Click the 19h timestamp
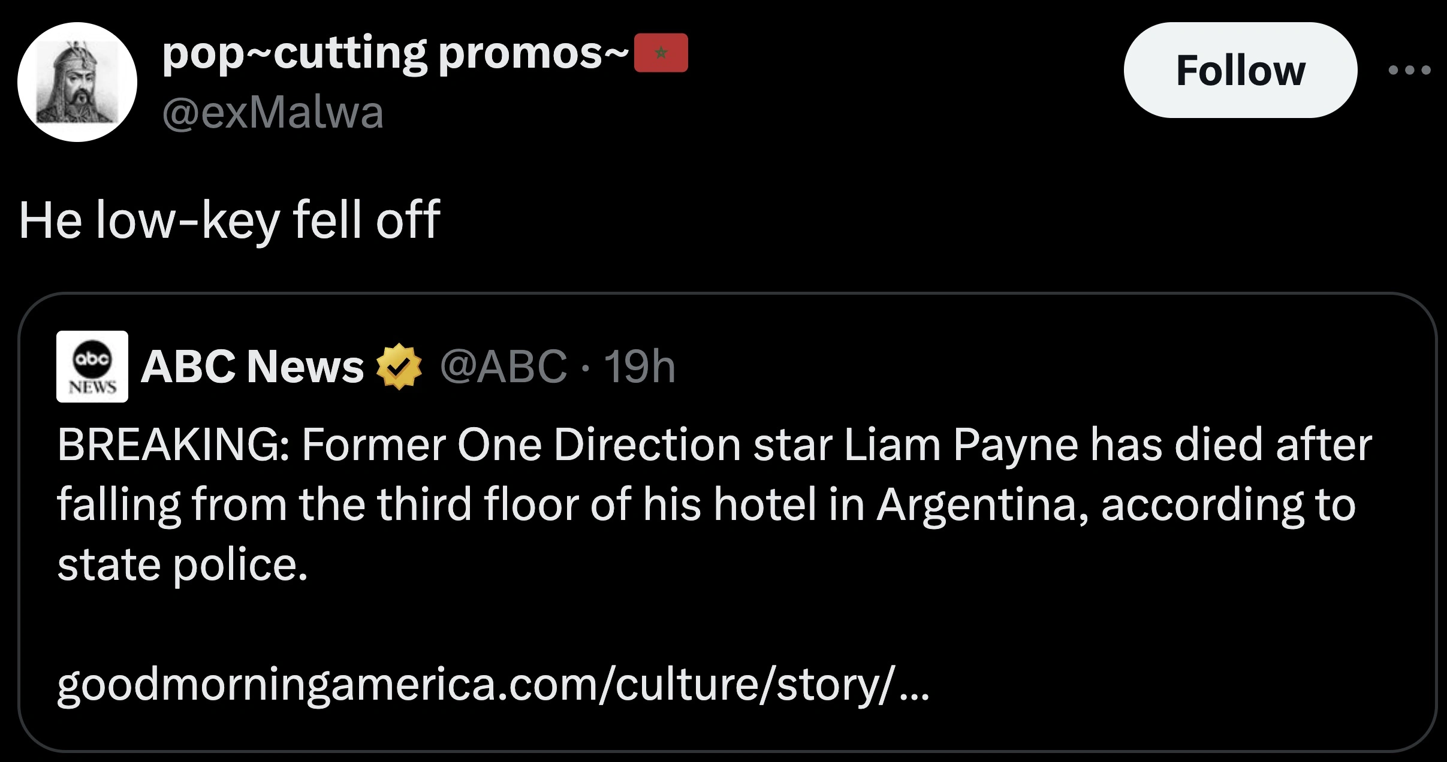The width and height of the screenshot is (1447, 762). click(x=640, y=367)
